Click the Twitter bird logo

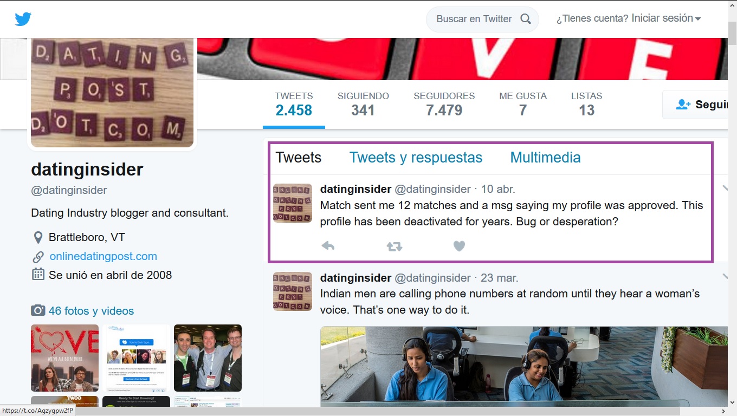tap(23, 19)
